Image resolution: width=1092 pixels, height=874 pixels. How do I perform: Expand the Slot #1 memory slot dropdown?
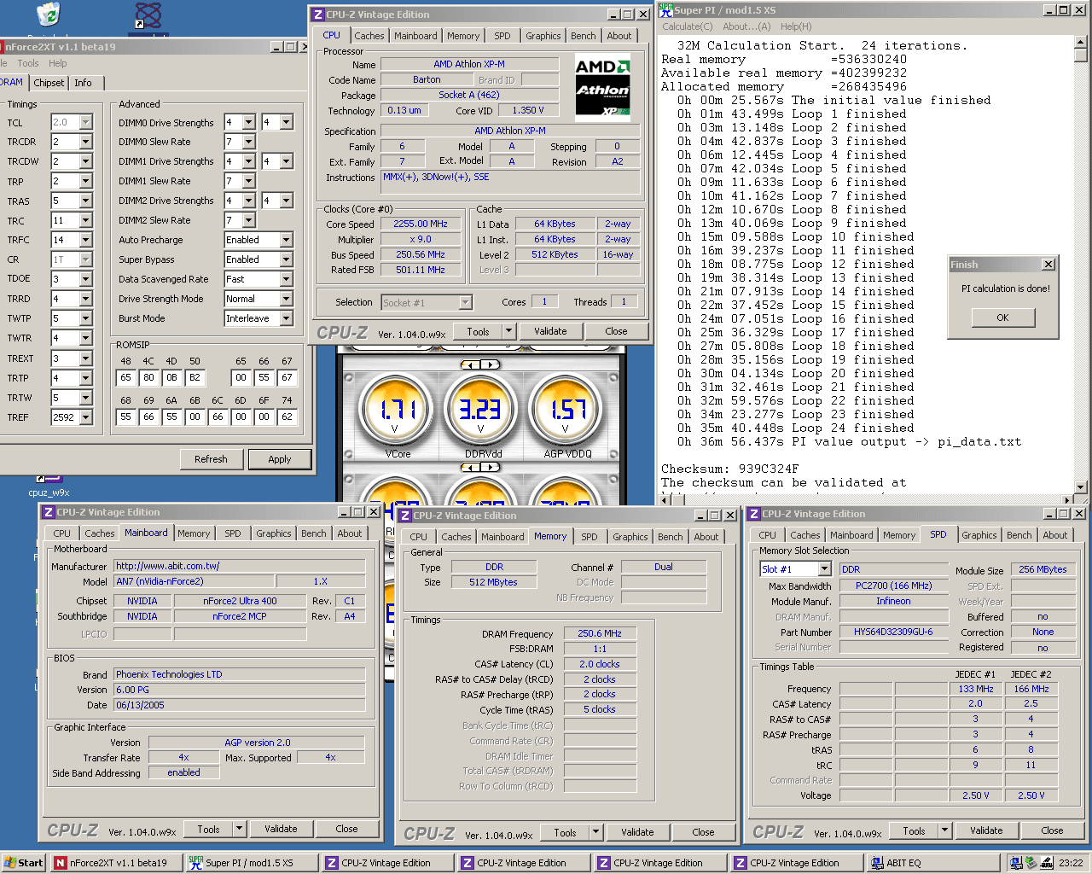[824, 569]
